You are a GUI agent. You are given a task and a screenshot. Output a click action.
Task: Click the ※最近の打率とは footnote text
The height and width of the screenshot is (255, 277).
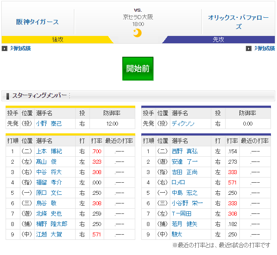pos(221,245)
